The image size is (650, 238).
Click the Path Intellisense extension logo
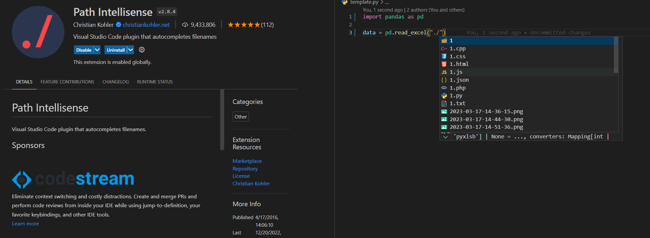point(38,32)
